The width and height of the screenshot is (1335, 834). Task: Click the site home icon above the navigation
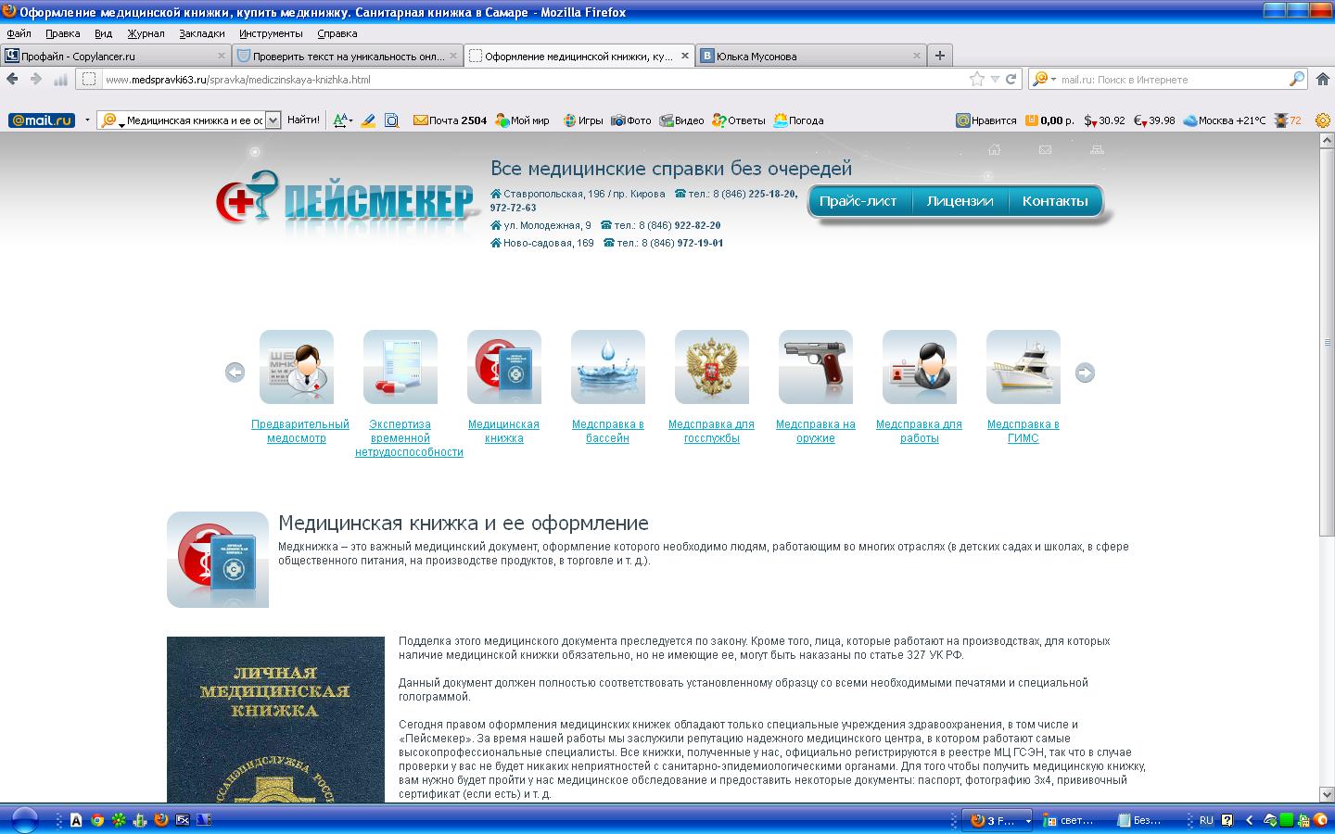click(994, 149)
